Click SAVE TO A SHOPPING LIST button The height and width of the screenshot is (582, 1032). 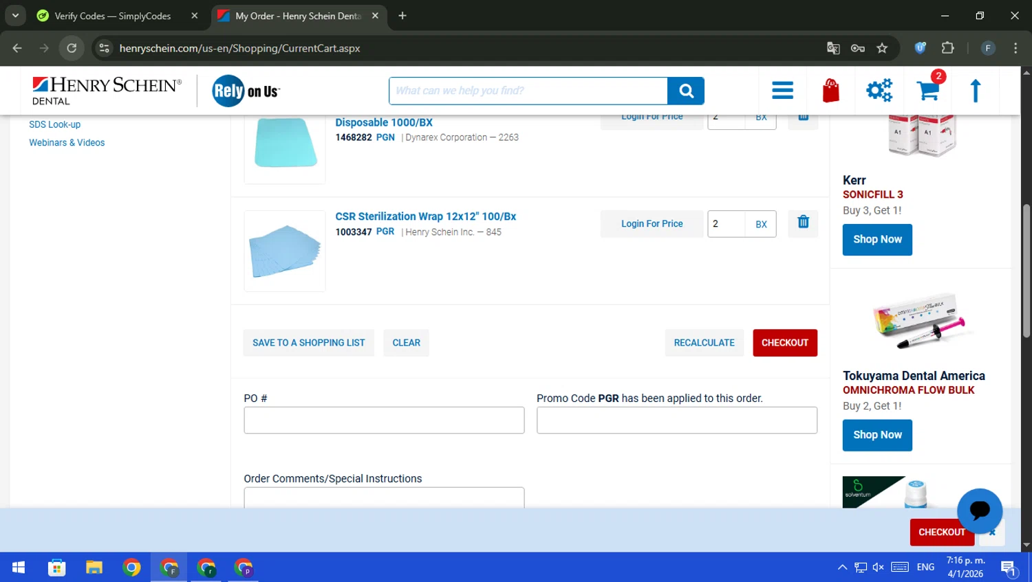tap(308, 343)
